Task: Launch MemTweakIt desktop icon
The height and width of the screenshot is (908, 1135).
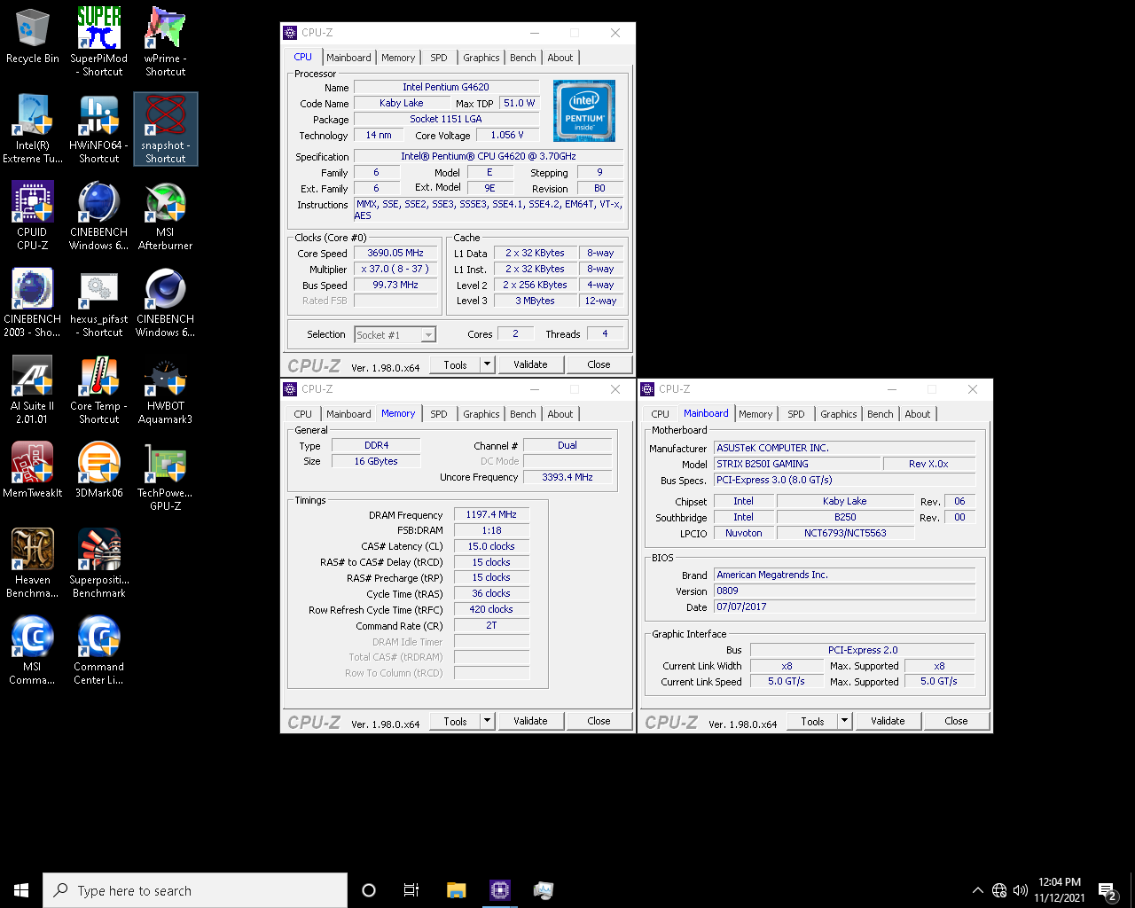Action: coord(33,470)
